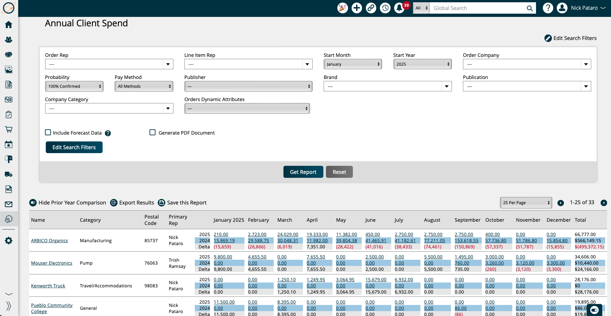Viewport: 611px width, 316px height.
Task: Open the Pueblo Community College link
Action: pos(52,308)
